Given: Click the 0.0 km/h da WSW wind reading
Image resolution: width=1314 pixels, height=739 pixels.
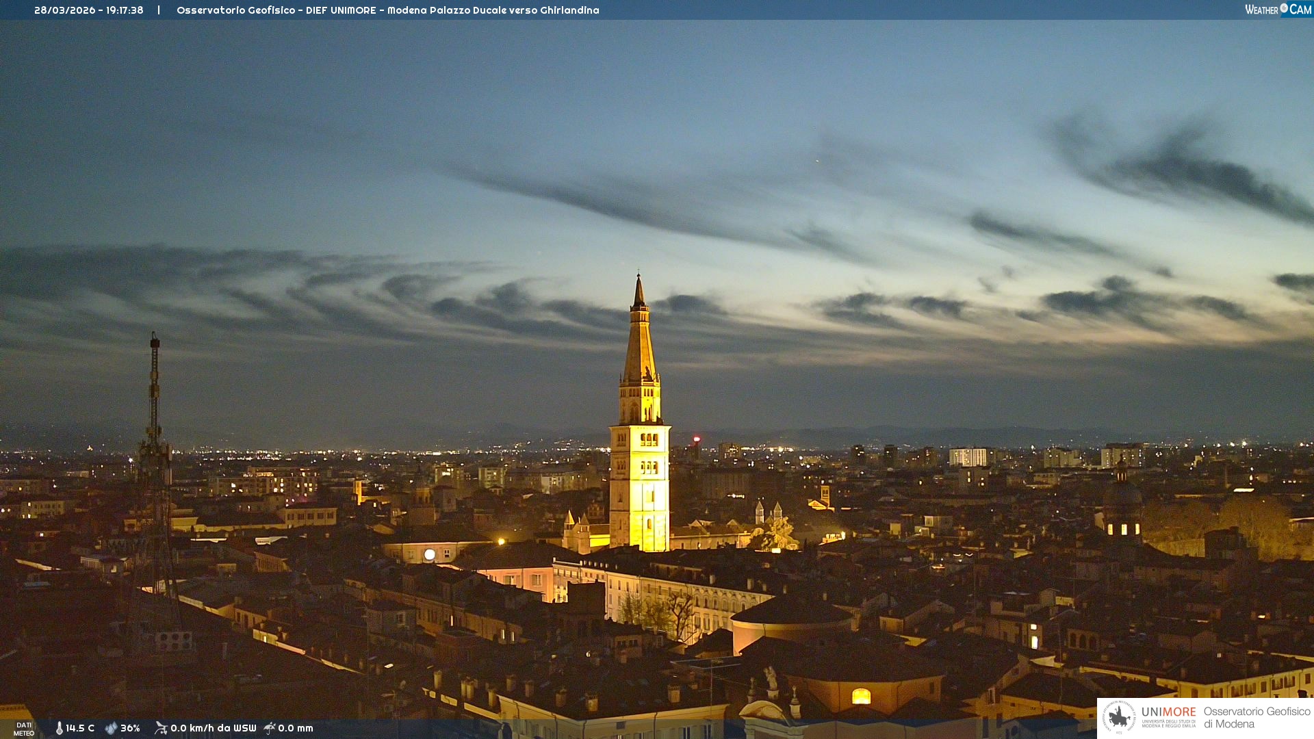Looking at the screenshot, I should [x=213, y=728].
